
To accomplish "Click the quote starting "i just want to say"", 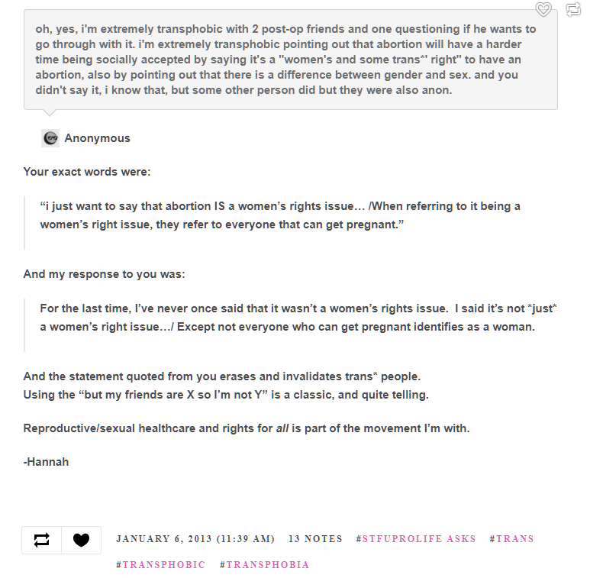I will coord(280,215).
